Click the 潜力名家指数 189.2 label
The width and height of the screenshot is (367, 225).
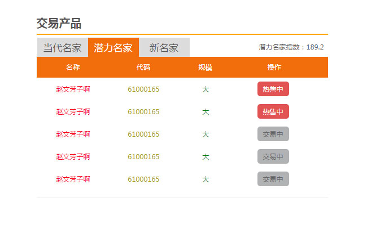tap(291, 47)
